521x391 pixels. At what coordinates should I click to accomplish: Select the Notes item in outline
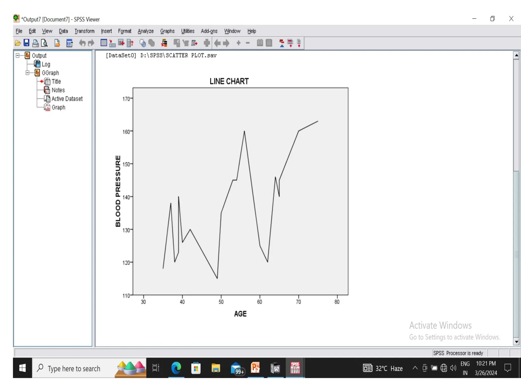[x=58, y=90]
